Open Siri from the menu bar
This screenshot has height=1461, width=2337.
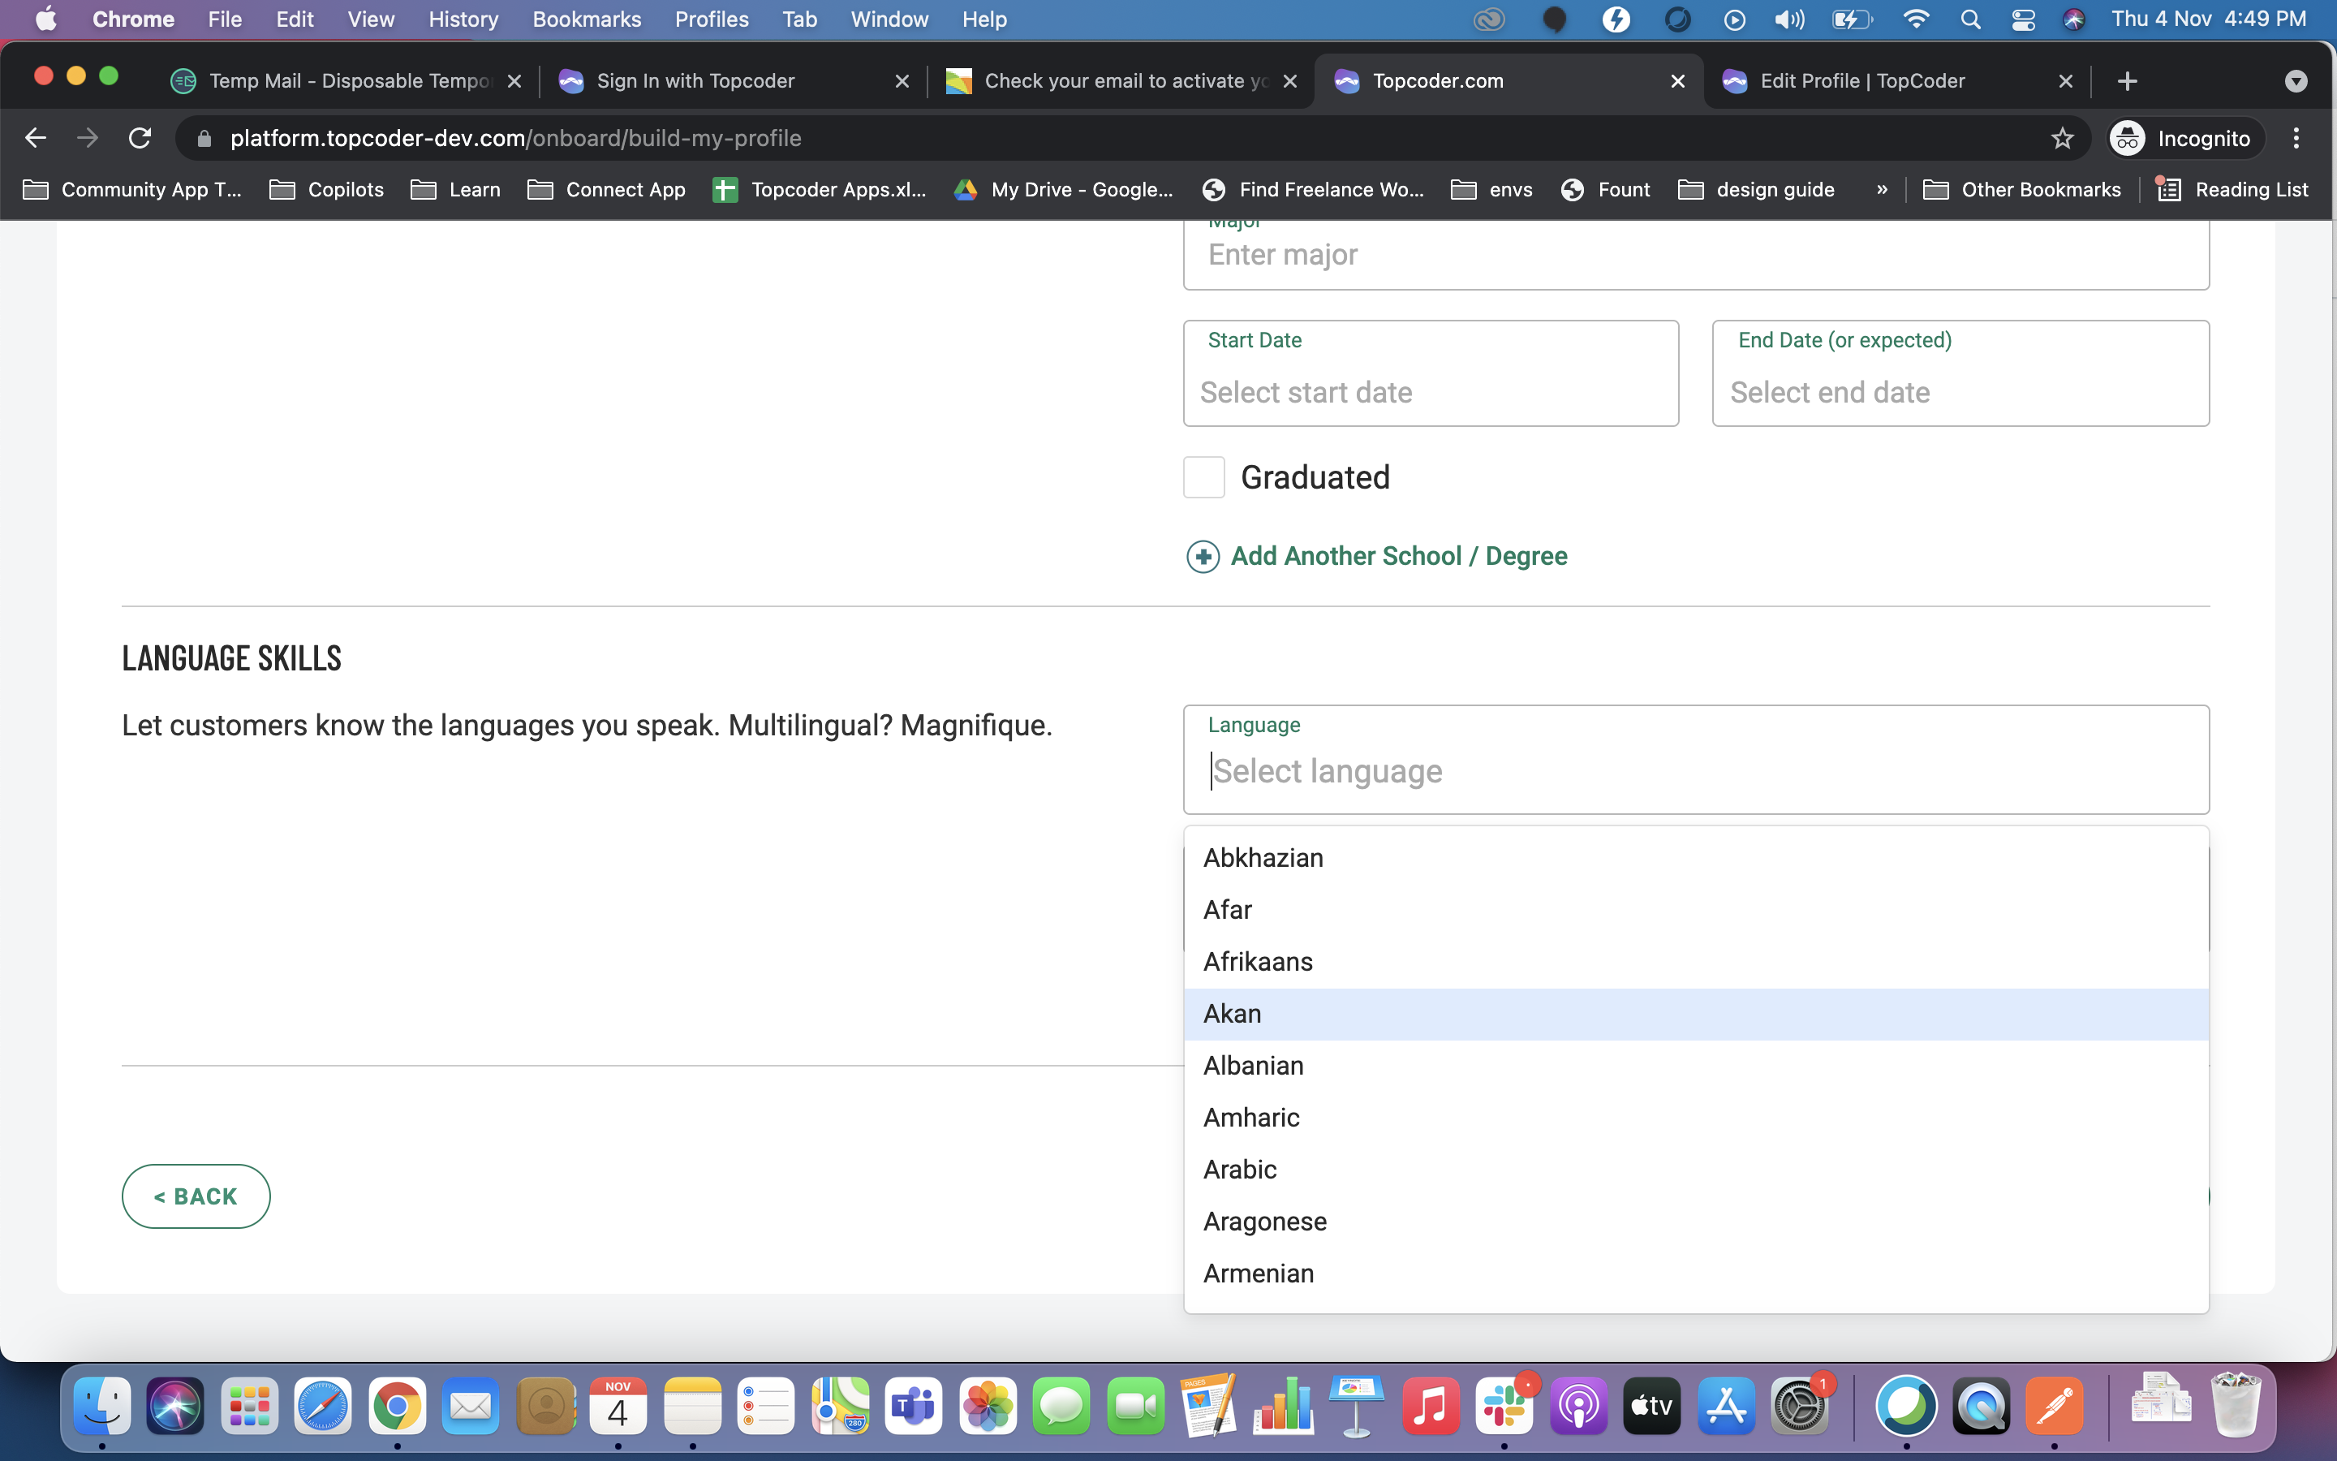(x=2075, y=19)
